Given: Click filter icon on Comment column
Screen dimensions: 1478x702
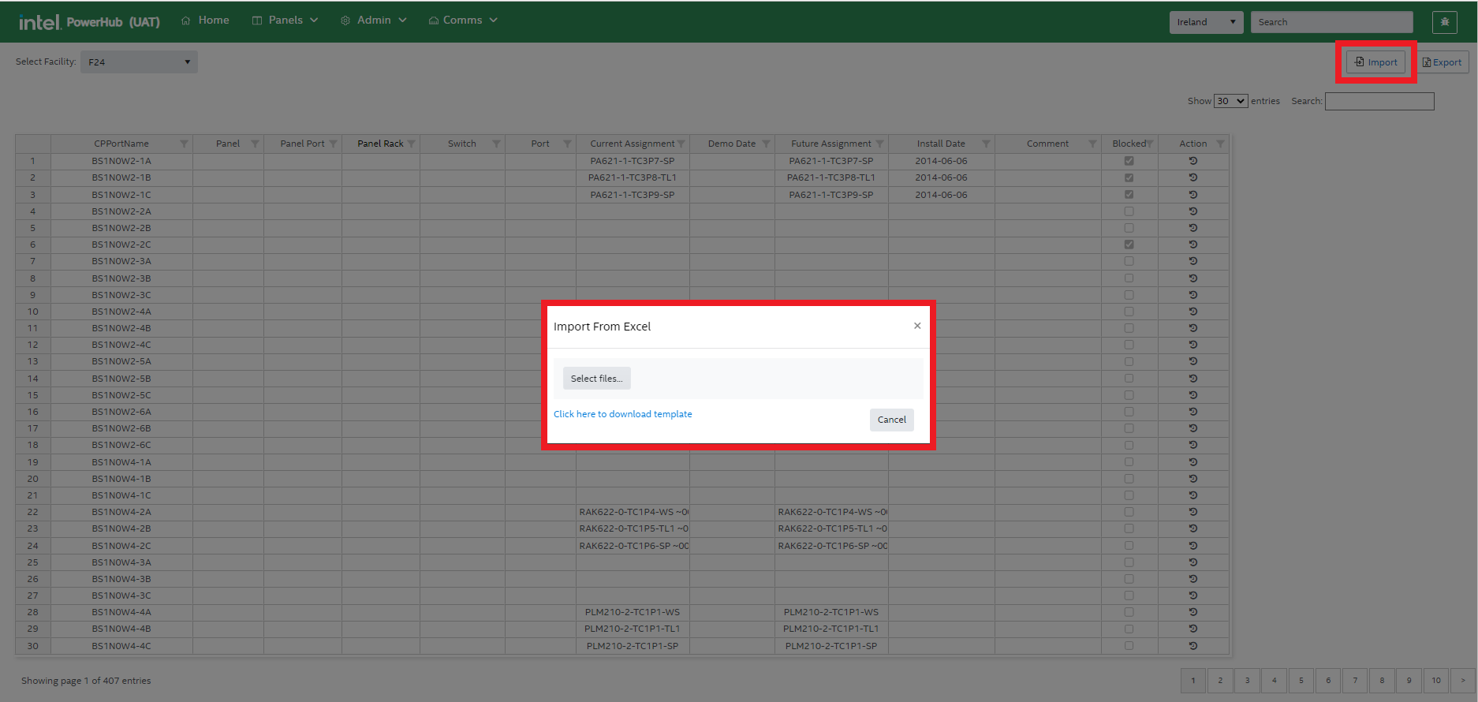Looking at the screenshot, I should pos(1092,144).
